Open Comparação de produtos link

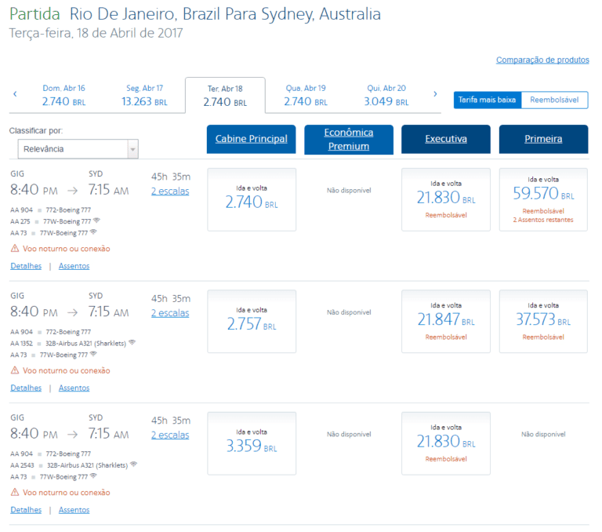[x=542, y=60]
